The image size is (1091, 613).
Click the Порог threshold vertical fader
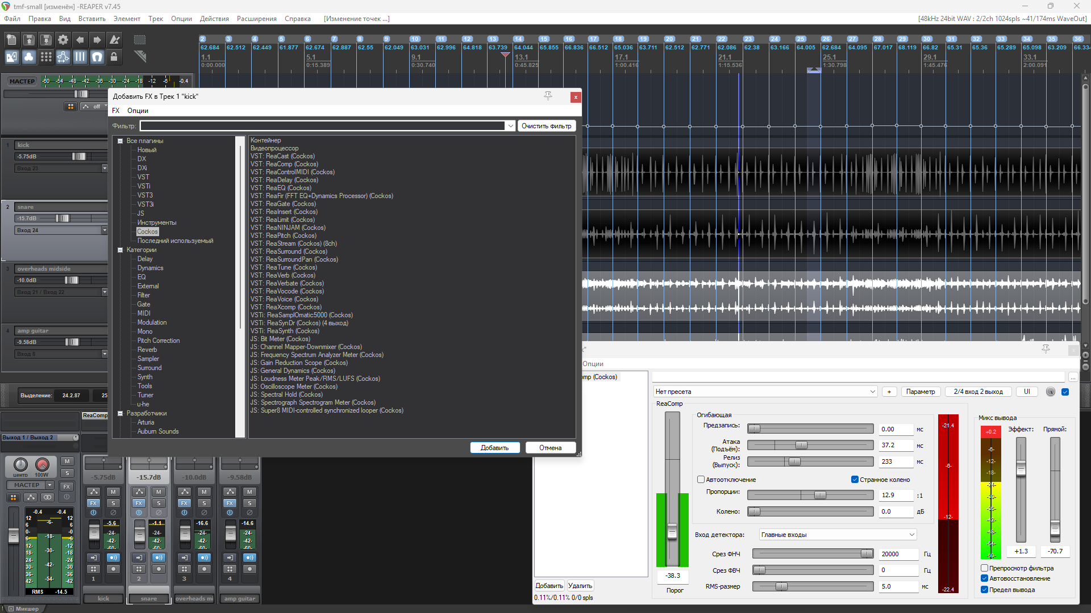click(x=672, y=532)
